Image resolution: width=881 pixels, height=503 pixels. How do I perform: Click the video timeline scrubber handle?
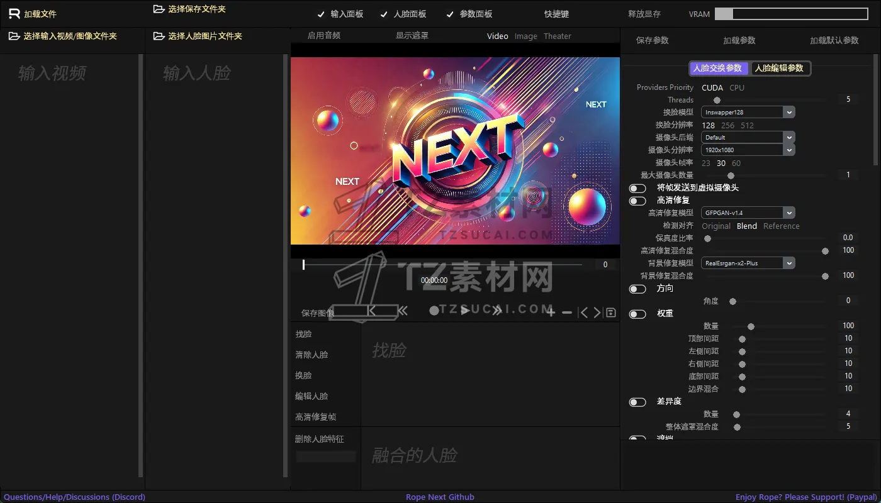click(303, 265)
